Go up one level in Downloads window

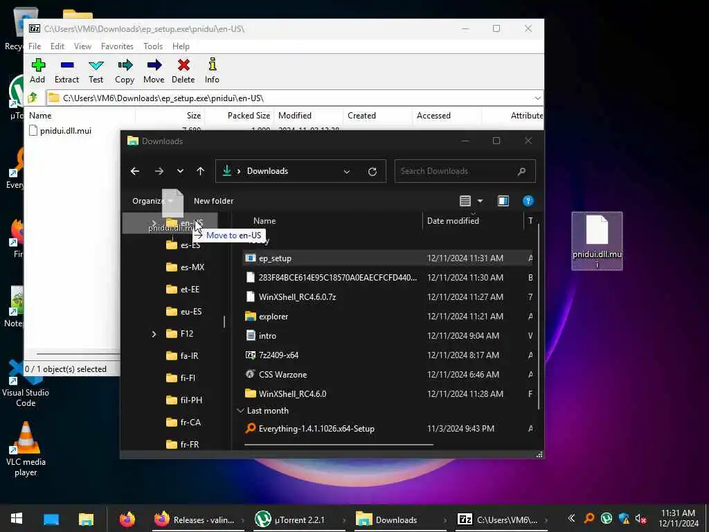click(200, 171)
